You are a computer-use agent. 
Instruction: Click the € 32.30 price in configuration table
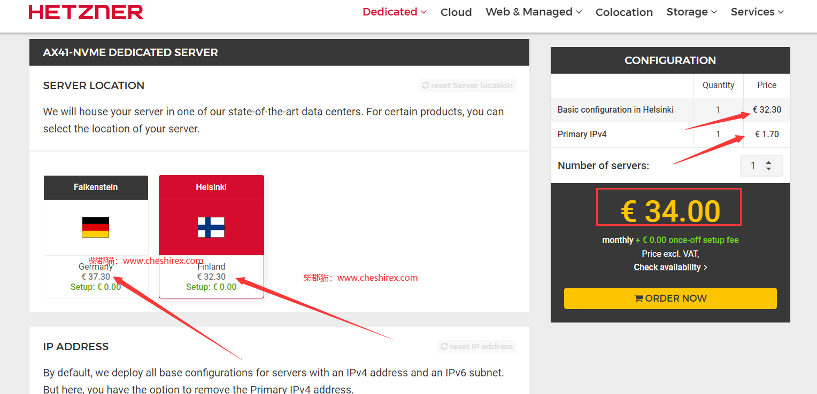coord(767,109)
